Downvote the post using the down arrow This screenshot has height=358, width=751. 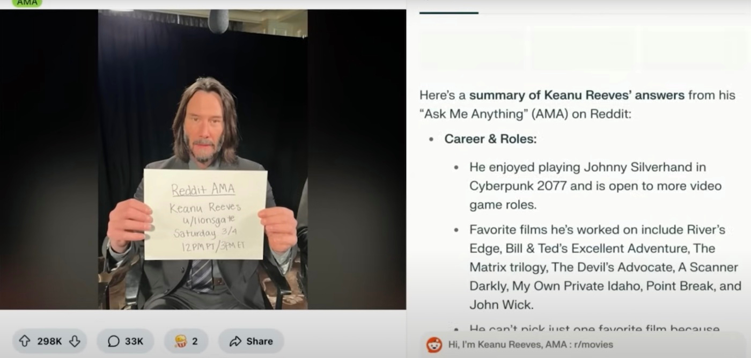coord(75,341)
